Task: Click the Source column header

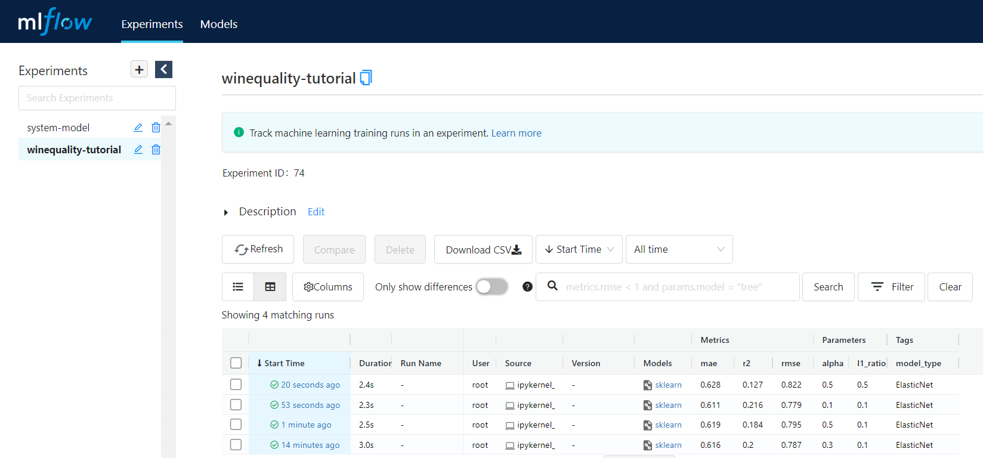Action: tap(518, 363)
